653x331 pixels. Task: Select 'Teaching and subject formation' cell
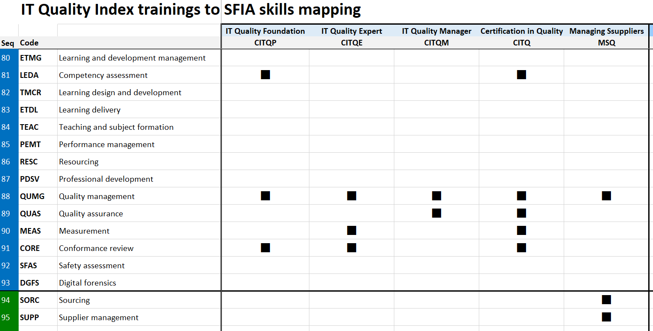click(139, 127)
